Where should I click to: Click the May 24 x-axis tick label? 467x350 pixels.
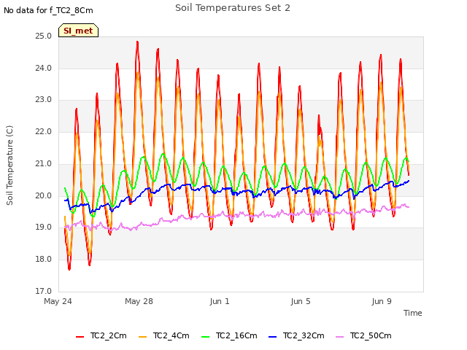point(58,301)
